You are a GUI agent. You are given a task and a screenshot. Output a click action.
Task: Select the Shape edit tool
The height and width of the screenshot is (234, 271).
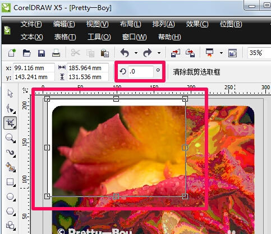[x=11, y=109]
